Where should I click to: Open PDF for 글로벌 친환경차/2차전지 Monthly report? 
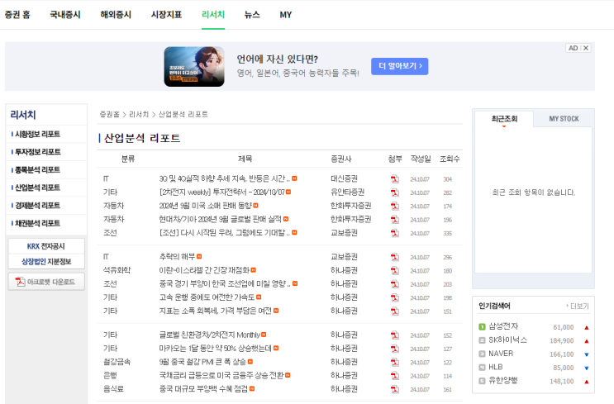tap(394, 335)
